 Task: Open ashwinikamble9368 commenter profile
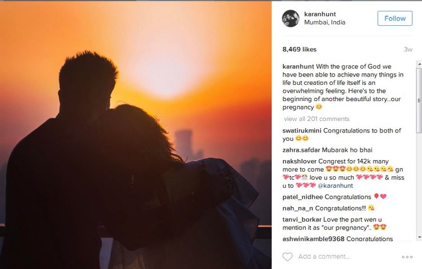coord(313,239)
